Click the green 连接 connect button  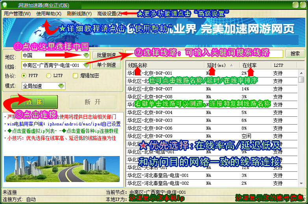[x=34, y=102]
